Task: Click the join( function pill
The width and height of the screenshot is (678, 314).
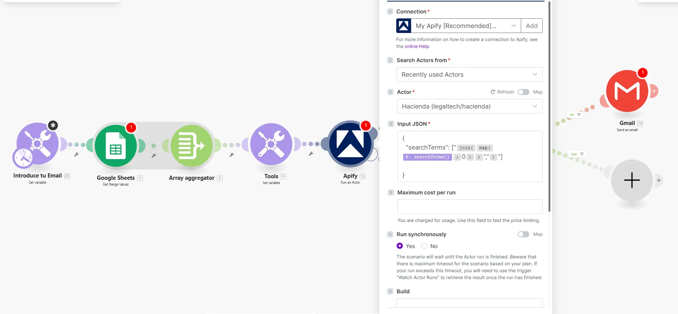Action: pyautogui.click(x=466, y=148)
